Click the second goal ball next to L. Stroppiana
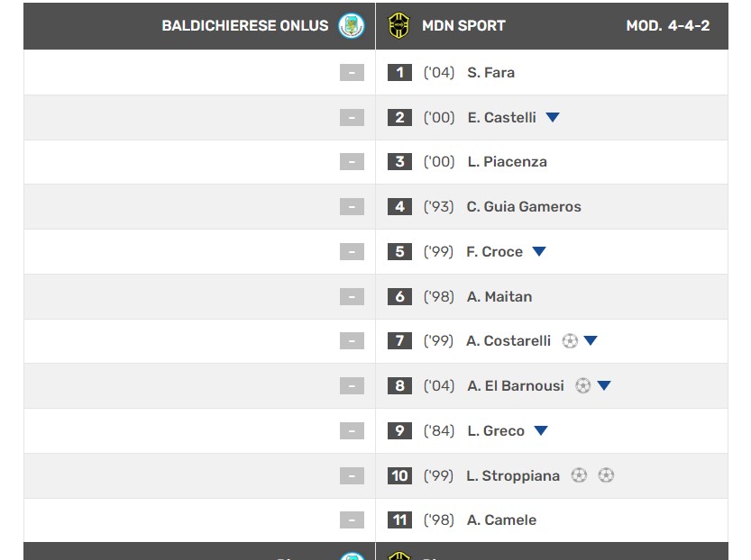The width and height of the screenshot is (751, 560). [x=606, y=475]
